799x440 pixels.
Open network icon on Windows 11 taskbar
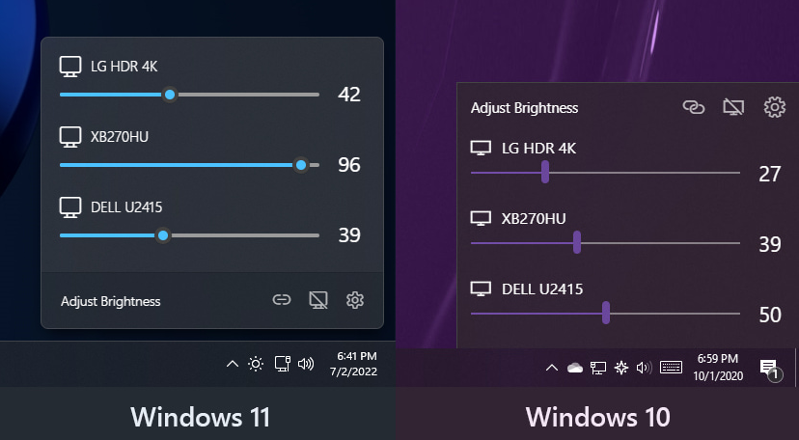click(283, 364)
